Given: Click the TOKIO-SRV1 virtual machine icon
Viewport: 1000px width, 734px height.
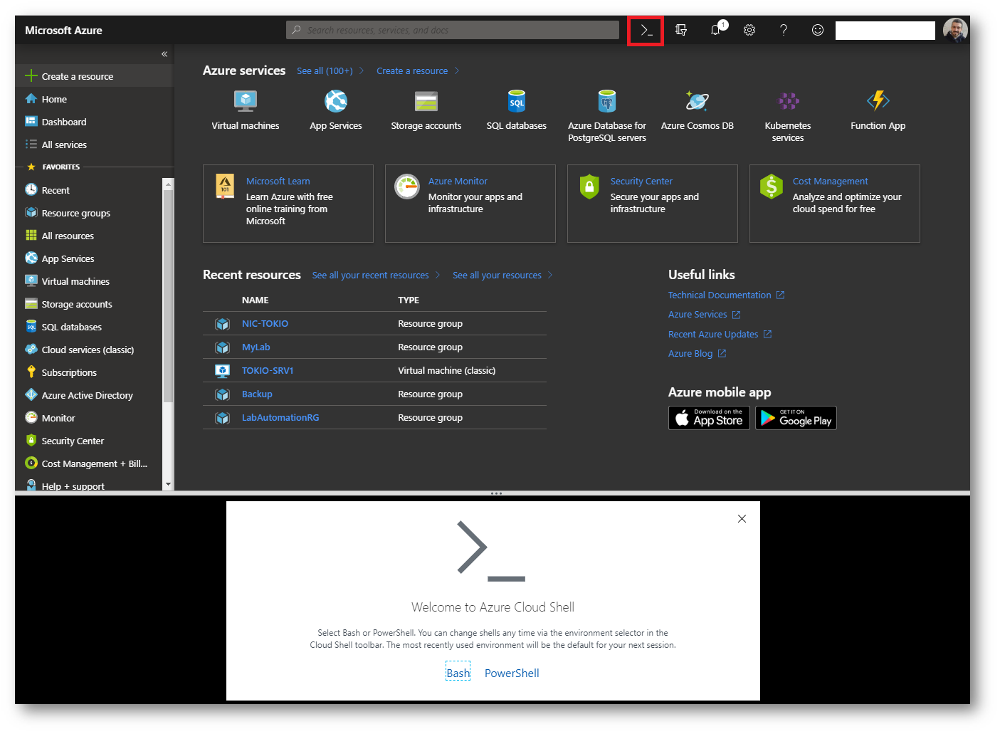Looking at the screenshot, I should coord(223,371).
